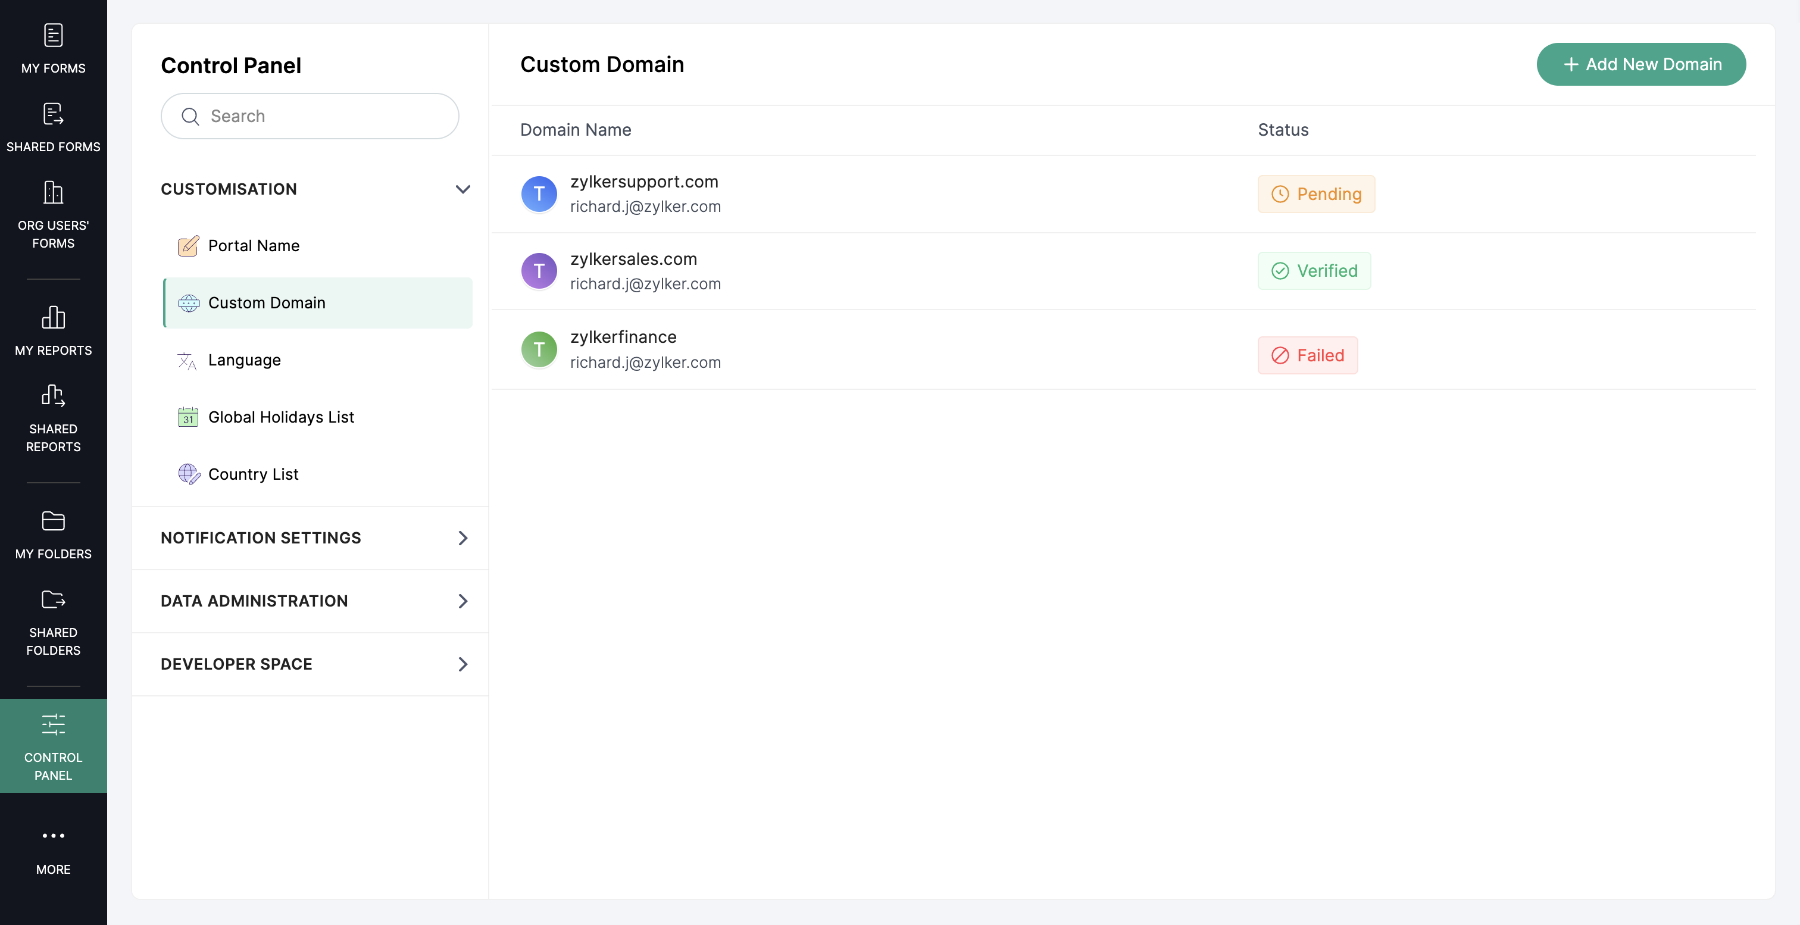Click the Verified status badge
The image size is (1800, 925).
pos(1314,271)
